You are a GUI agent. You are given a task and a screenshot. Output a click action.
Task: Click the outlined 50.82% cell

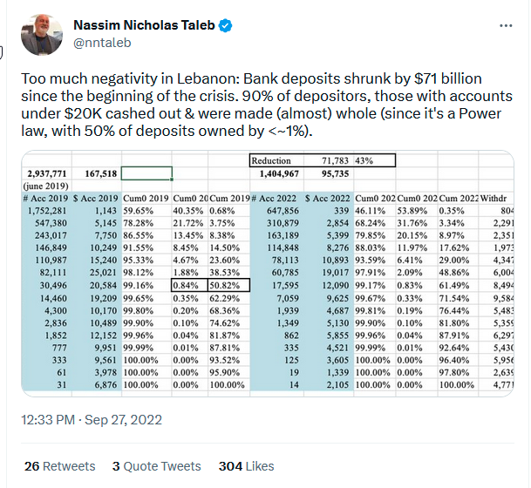[229, 284]
